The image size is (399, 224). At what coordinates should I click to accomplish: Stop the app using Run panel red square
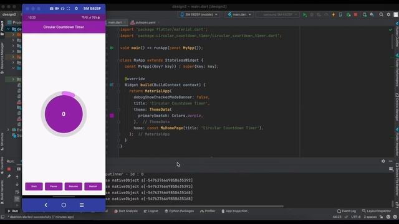pyautogui.click(x=9, y=169)
